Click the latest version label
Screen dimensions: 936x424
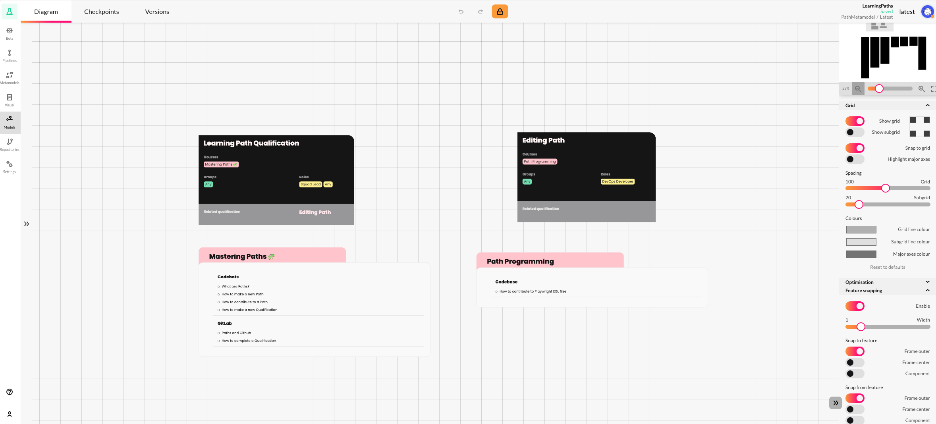[907, 12]
